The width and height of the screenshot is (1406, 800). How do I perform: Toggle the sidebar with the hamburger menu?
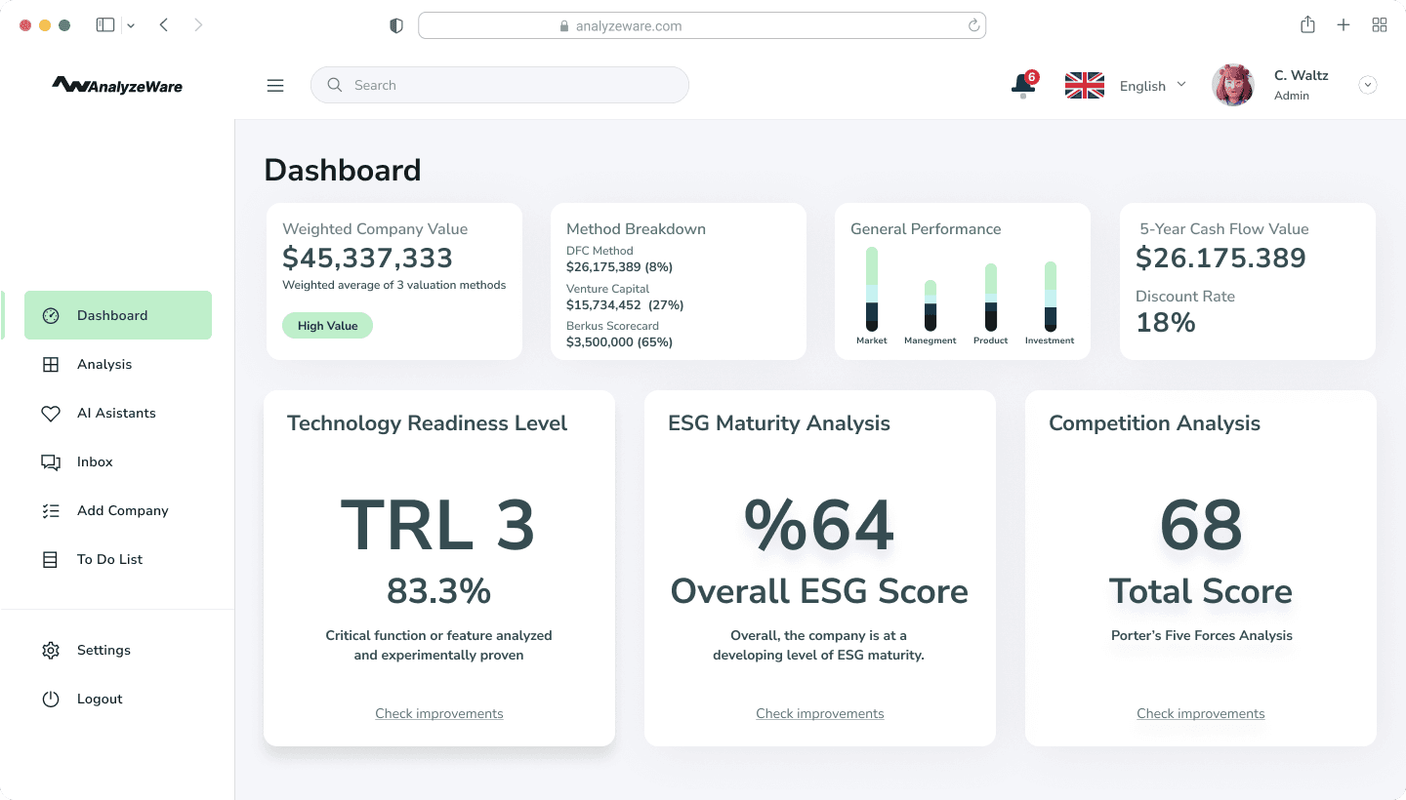click(x=275, y=85)
